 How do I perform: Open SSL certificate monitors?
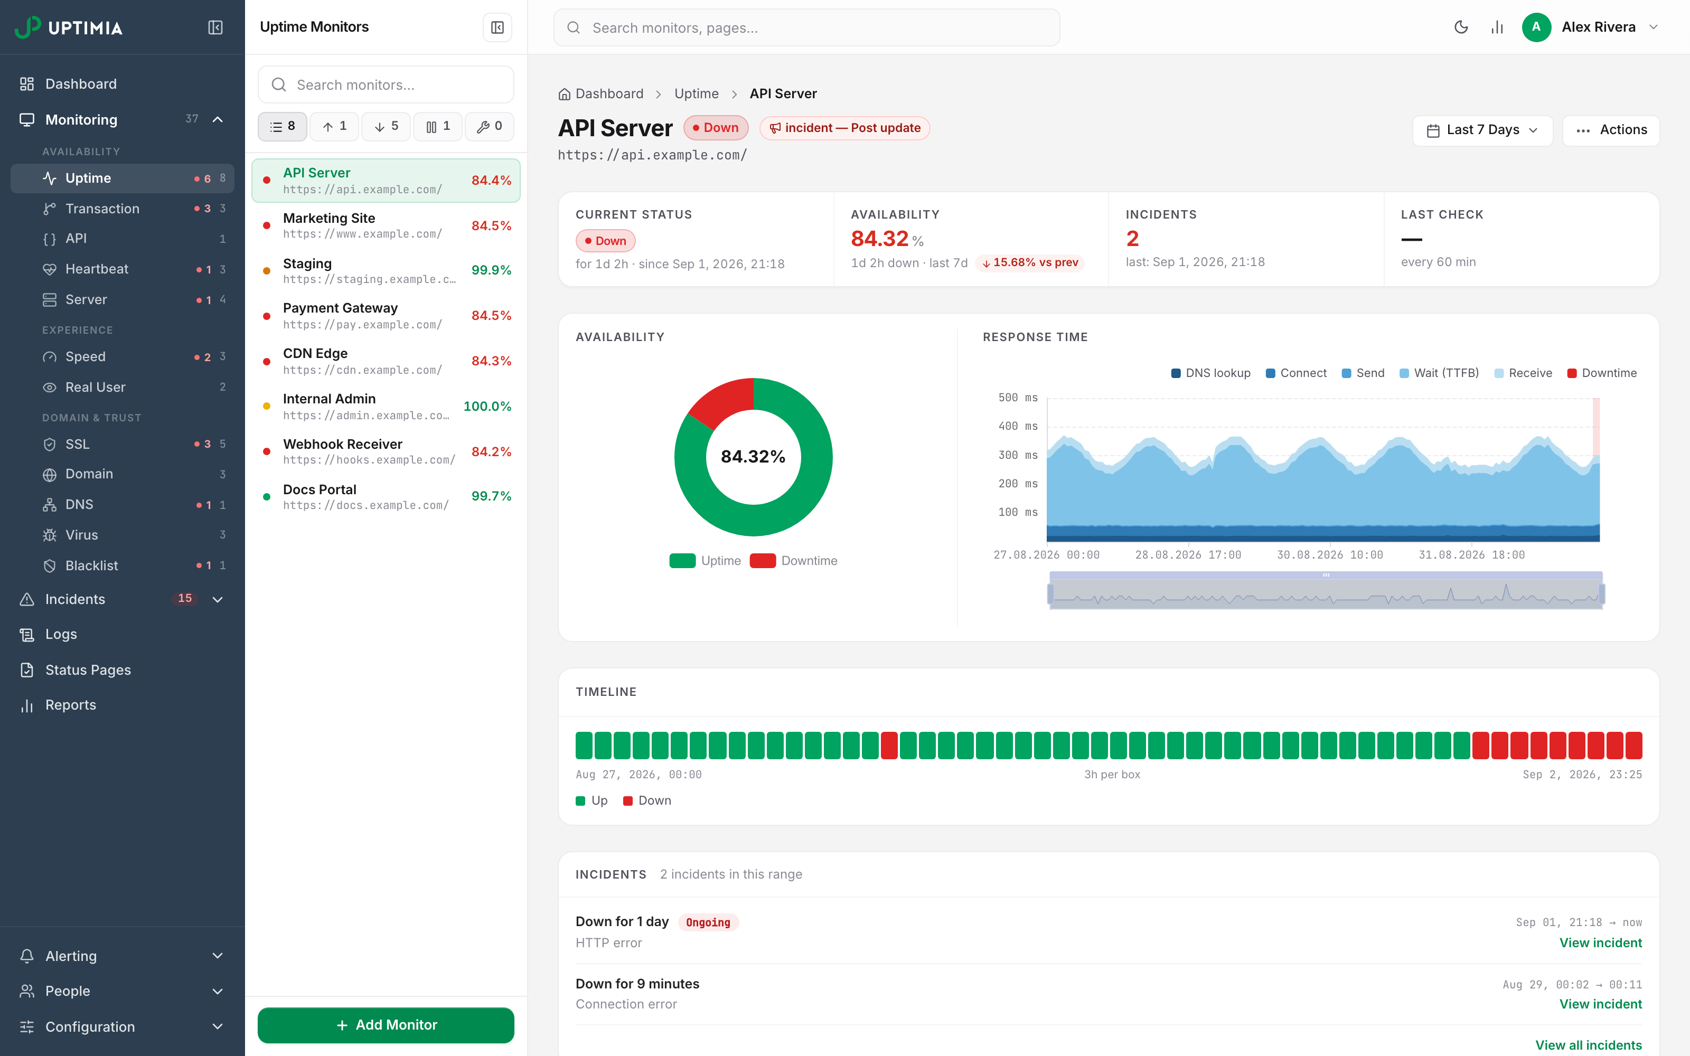(122, 444)
